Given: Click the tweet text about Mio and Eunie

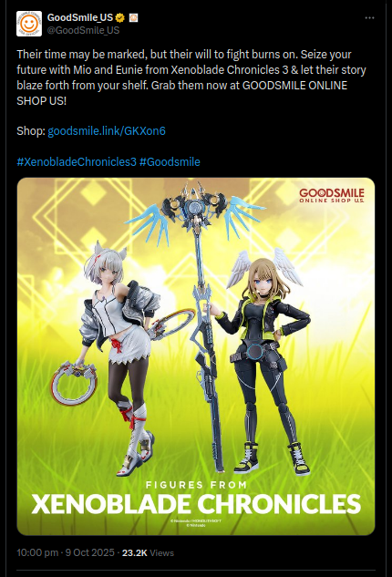Looking at the screenshot, I should [191, 77].
